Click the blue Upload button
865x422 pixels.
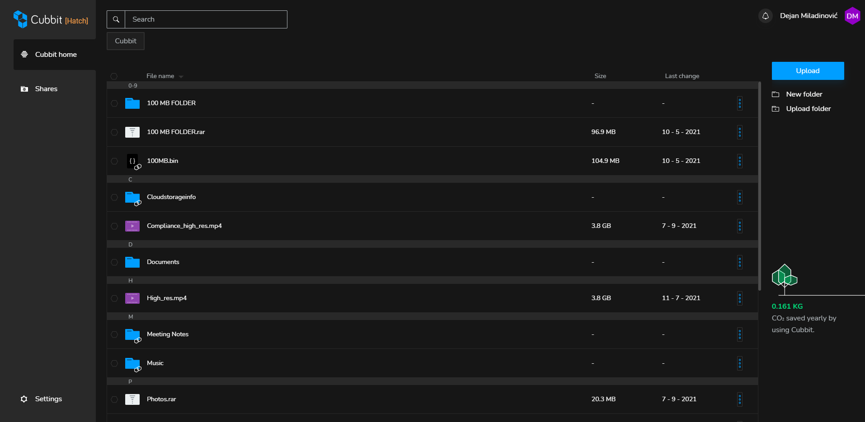click(x=808, y=71)
